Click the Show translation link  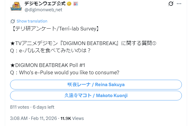[32, 21]
